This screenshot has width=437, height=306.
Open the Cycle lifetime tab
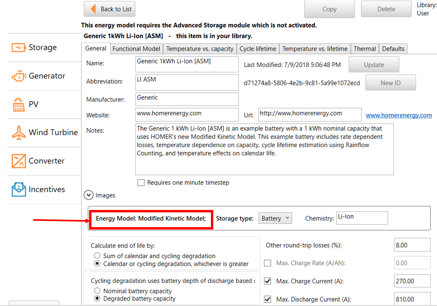click(x=258, y=49)
